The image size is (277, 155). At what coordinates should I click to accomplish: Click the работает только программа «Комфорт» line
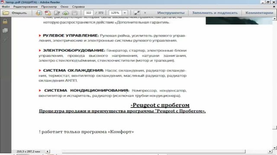point(87,132)
